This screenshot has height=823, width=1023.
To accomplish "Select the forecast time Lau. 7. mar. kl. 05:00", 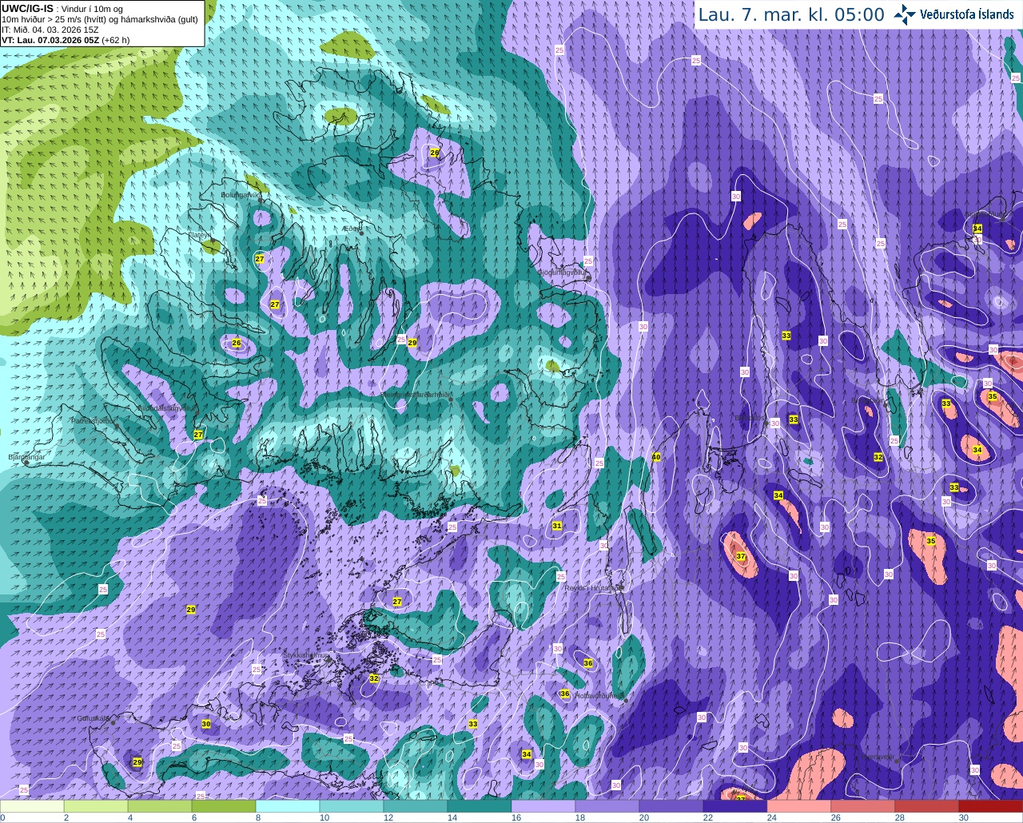I will (x=790, y=15).
